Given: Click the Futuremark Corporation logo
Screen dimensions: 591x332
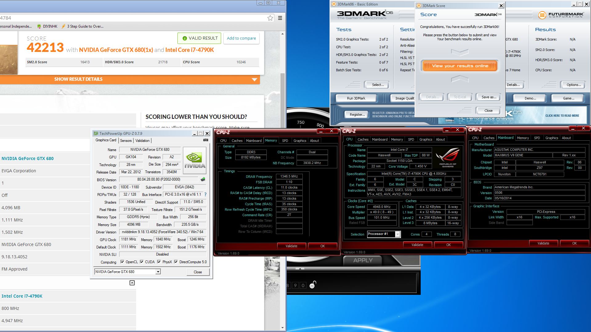Looking at the screenshot, I should coord(561,15).
